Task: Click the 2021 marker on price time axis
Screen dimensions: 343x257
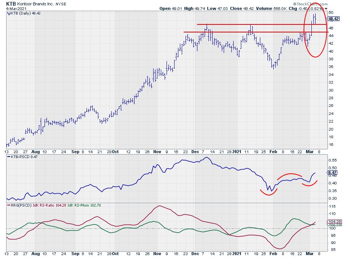Action: pos(237,152)
